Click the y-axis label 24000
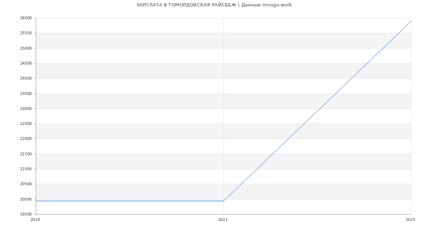The width and height of the screenshot is (429, 232). 26,79
